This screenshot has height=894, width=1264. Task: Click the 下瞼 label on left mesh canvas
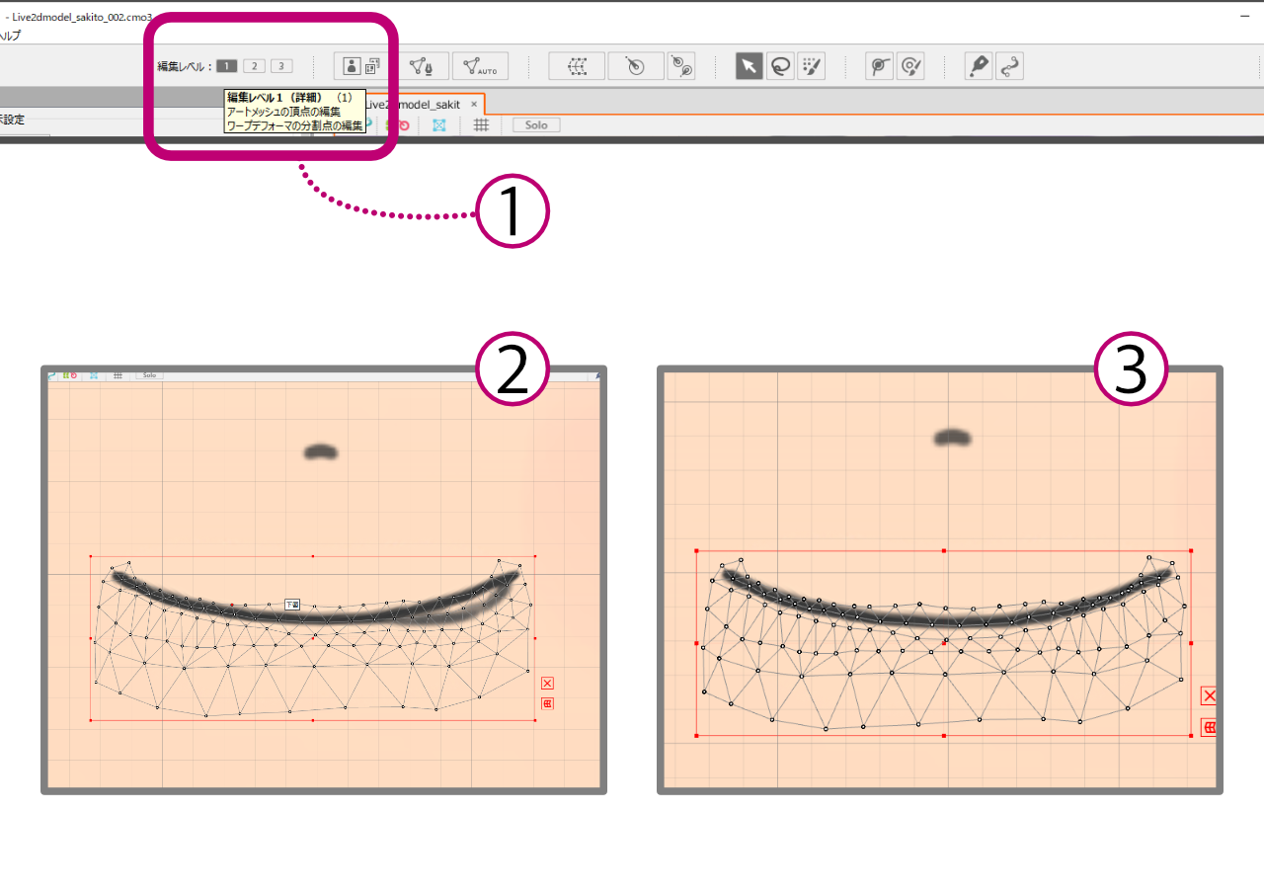pyautogui.click(x=292, y=604)
